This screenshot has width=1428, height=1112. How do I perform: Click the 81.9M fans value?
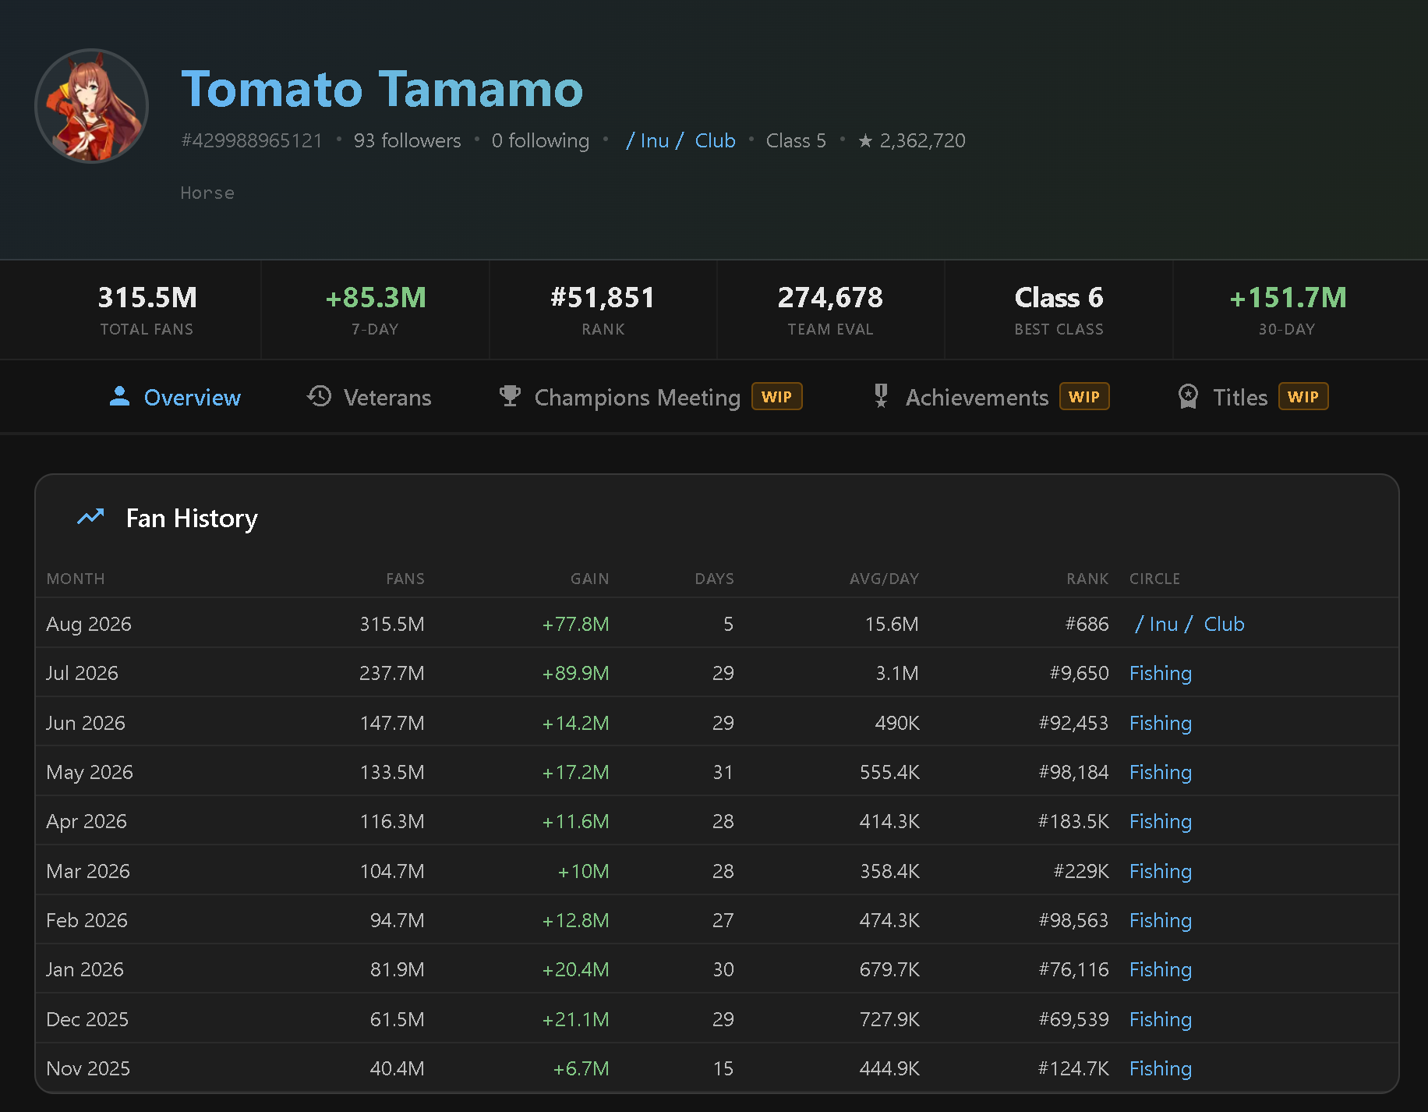point(398,969)
